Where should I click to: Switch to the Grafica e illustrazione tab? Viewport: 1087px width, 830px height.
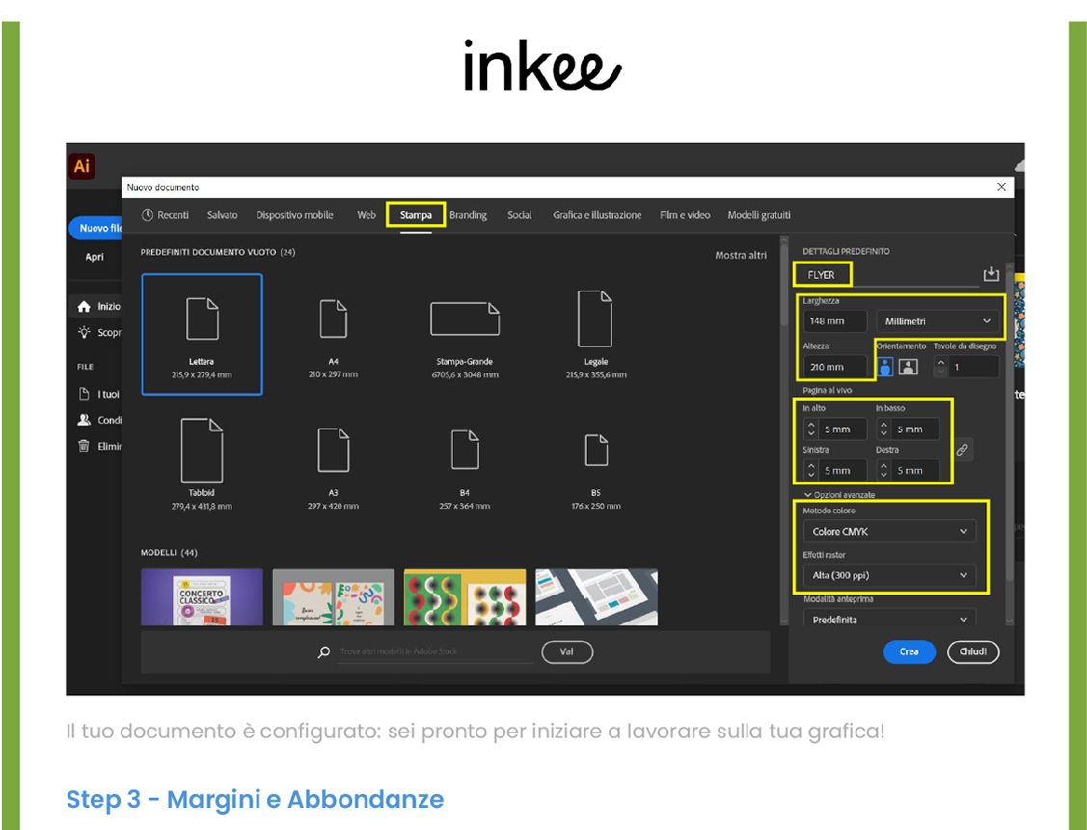click(x=597, y=215)
